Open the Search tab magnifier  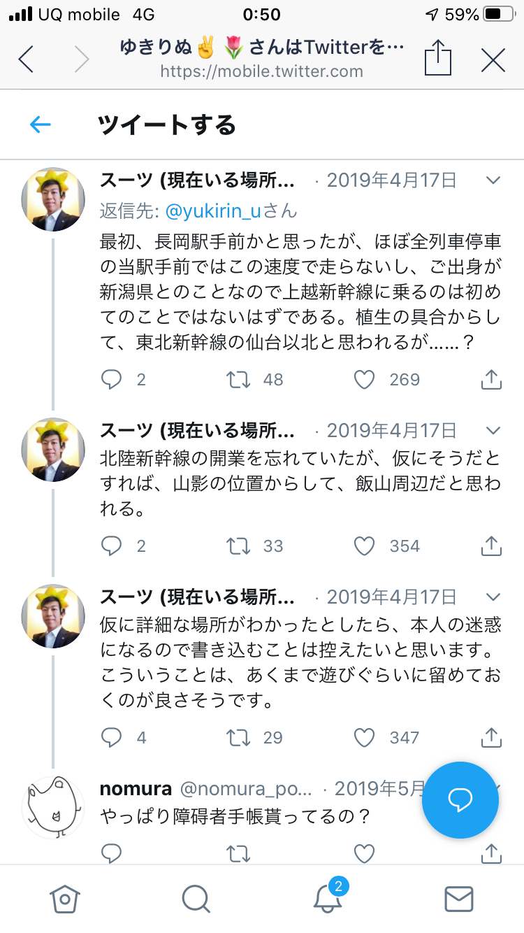[196, 898]
